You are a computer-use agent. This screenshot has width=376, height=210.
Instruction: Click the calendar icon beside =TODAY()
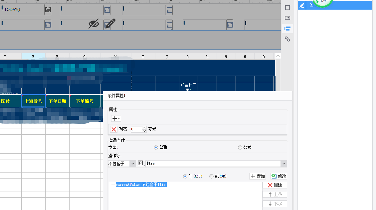[48, 10]
